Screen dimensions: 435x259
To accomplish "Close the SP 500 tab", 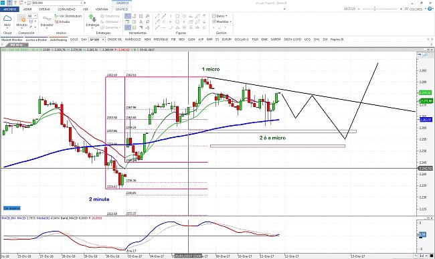I will coord(103,39).
